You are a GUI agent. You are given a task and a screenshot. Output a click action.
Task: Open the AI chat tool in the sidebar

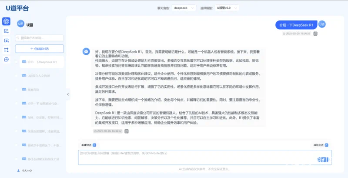(x=6, y=21)
